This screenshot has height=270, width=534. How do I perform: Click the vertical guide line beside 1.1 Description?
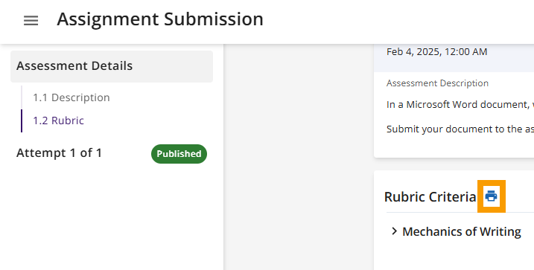(x=22, y=97)
